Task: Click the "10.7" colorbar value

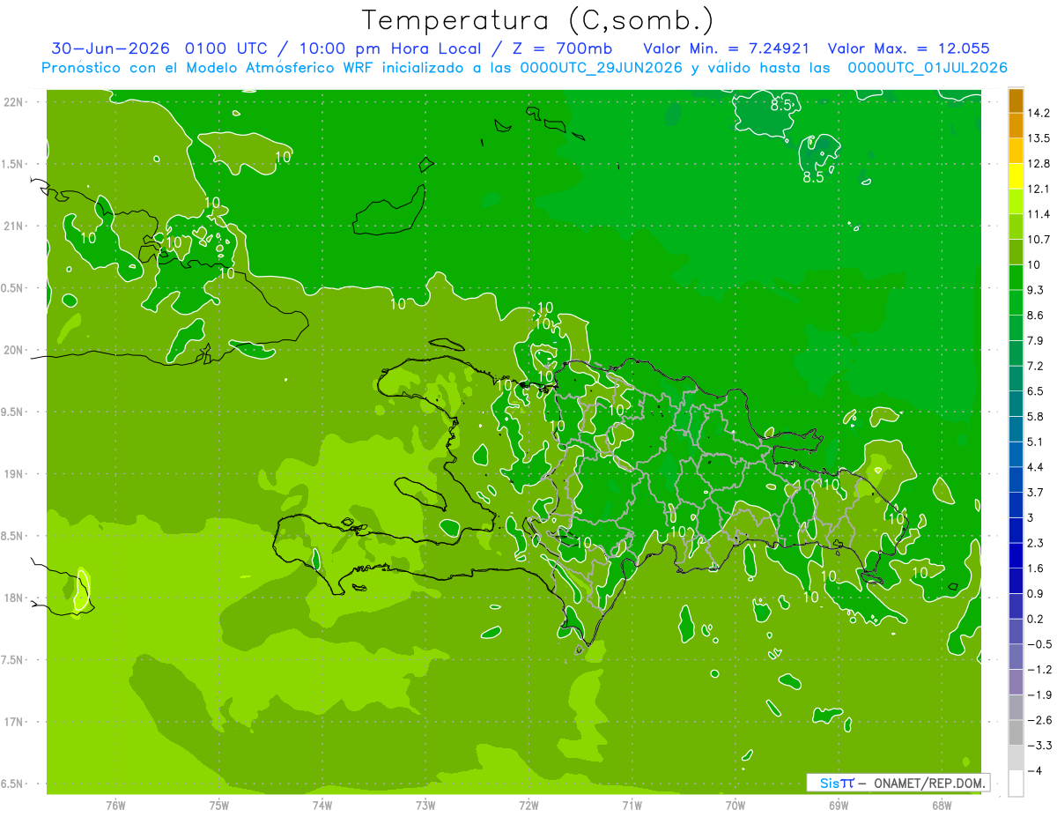Action: point(1039,240)
